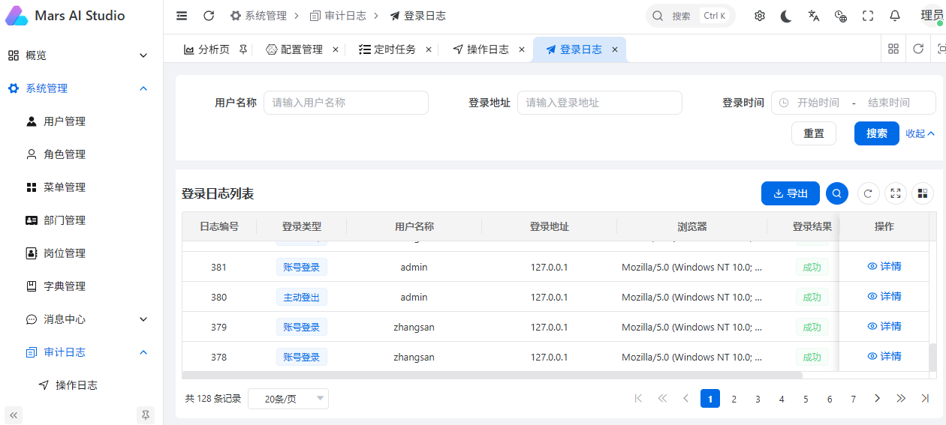Click the 导出 export button
The height and width of the screenshot is (425, 946).
click(x=791, y=193)
